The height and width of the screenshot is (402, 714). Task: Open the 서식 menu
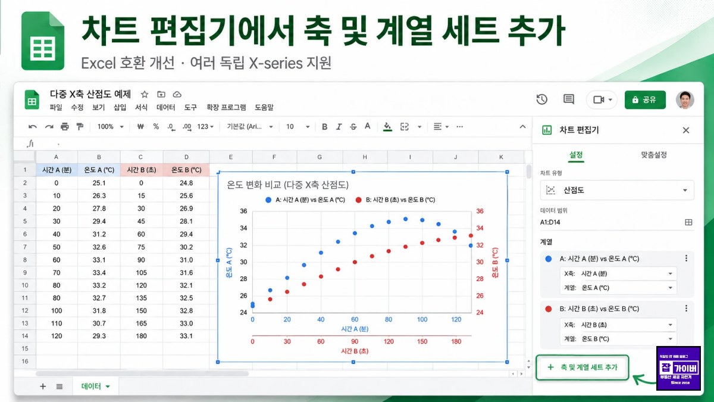(141, 108)
